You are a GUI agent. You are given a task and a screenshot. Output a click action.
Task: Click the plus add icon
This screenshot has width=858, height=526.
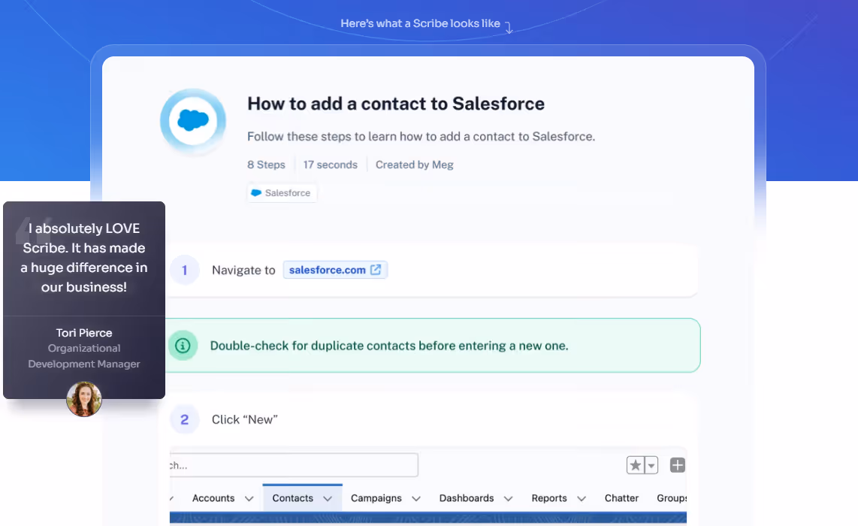(678, 465)
